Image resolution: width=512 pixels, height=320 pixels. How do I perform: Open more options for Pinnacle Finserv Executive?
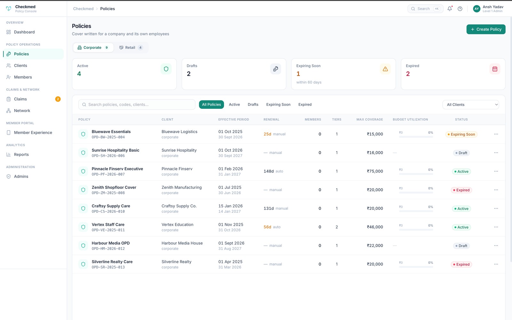496,171
